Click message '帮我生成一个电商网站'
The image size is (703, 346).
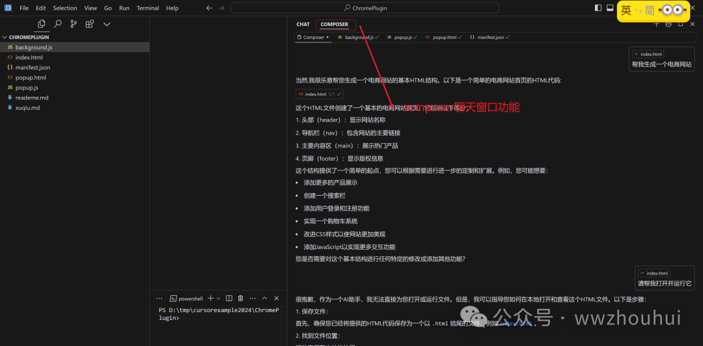click(x=662, y=64)
